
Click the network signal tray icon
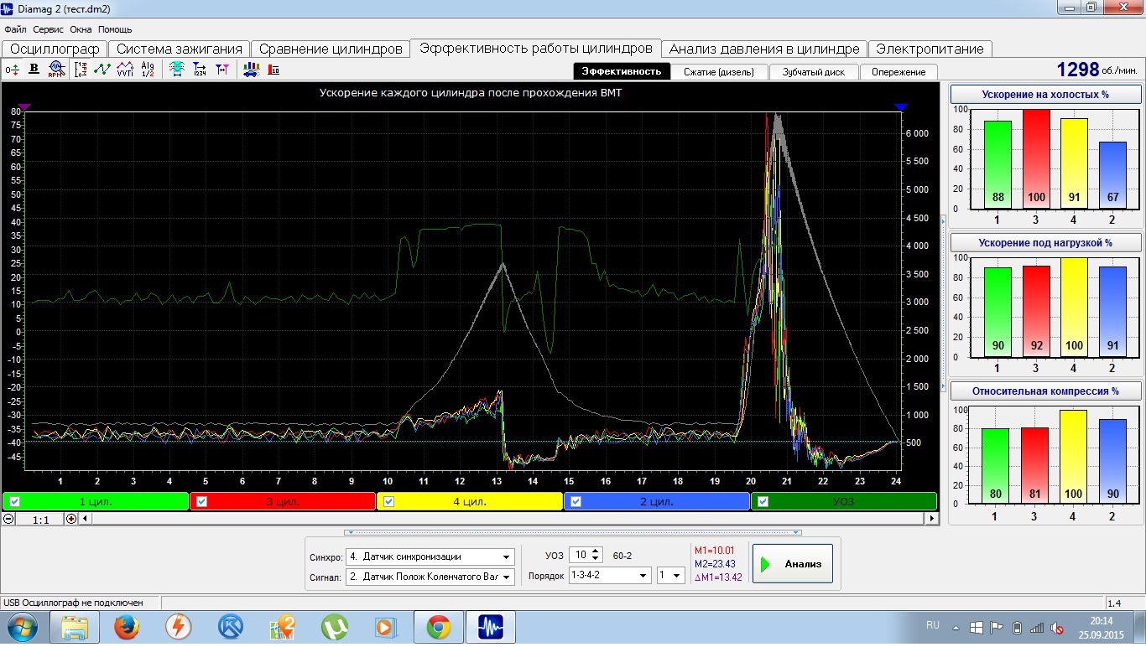tap(1038, 627)
